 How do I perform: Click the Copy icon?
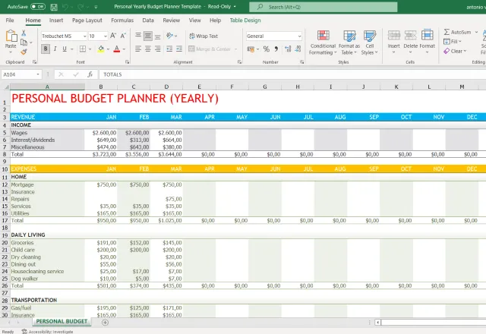coord(24,43)
